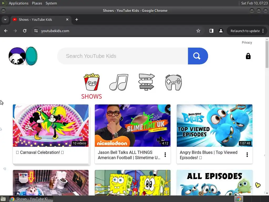The width and height of the screenshot is (269, 202).
Task: Click Relaunch to update button
Action: tap(245, 31)
